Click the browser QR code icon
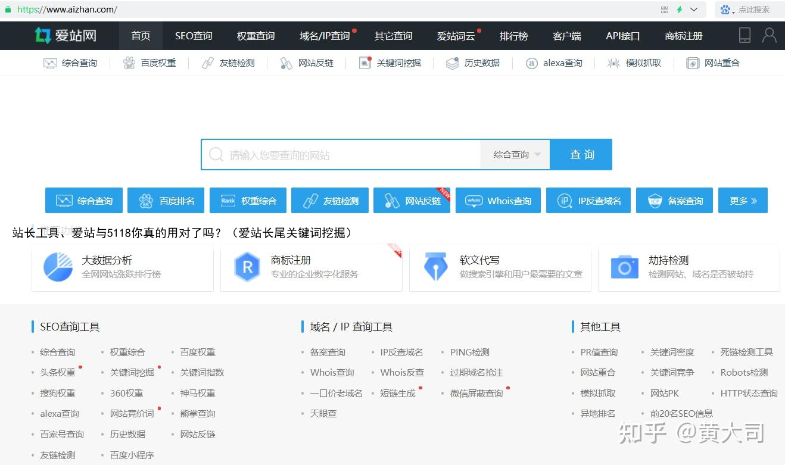 point(665,10)
